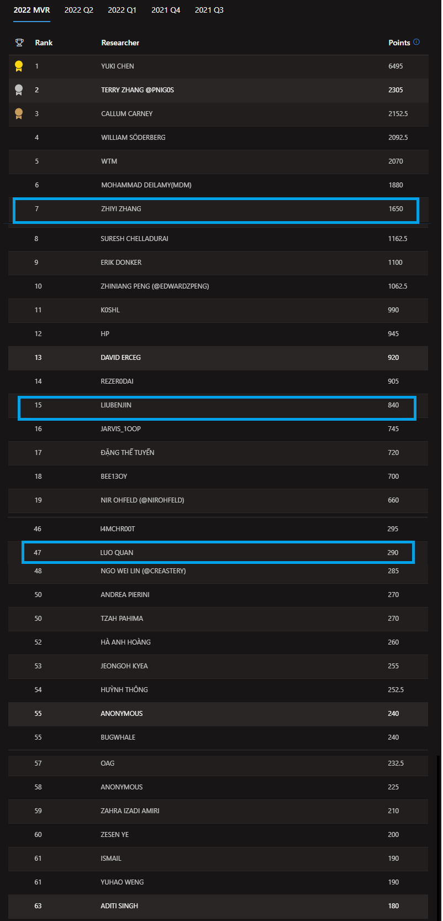Switch to the 2022 Q2 tab
Screen dimensions: 443x921
pyautogui.click(x=79, y=10)
